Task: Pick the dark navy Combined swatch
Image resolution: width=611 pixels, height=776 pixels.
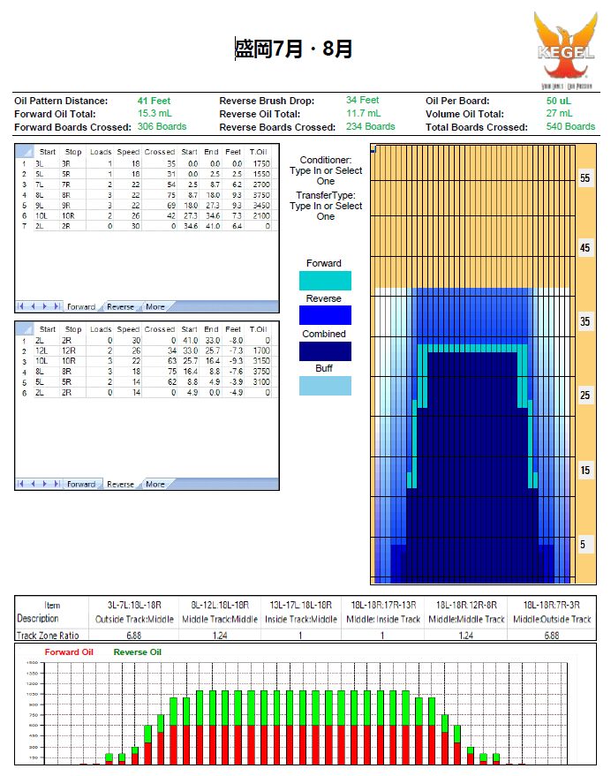Action: coord(325,350)
